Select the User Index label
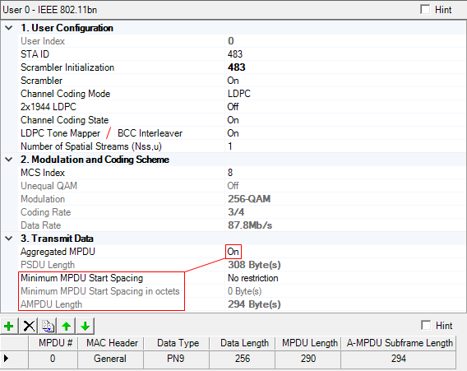This screenshot has width=467, height=371. pyautogui.click(x=43, y=41)
